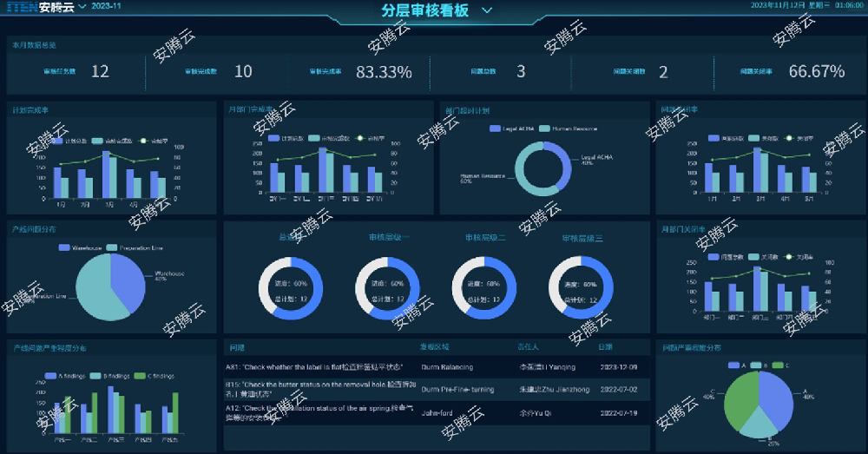Screen dimensions: 868x454
Task: Click the ITEN 安腾云 logo
Action: [40, 7]
